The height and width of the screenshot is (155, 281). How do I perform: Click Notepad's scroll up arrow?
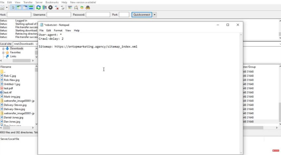[241, 35]
